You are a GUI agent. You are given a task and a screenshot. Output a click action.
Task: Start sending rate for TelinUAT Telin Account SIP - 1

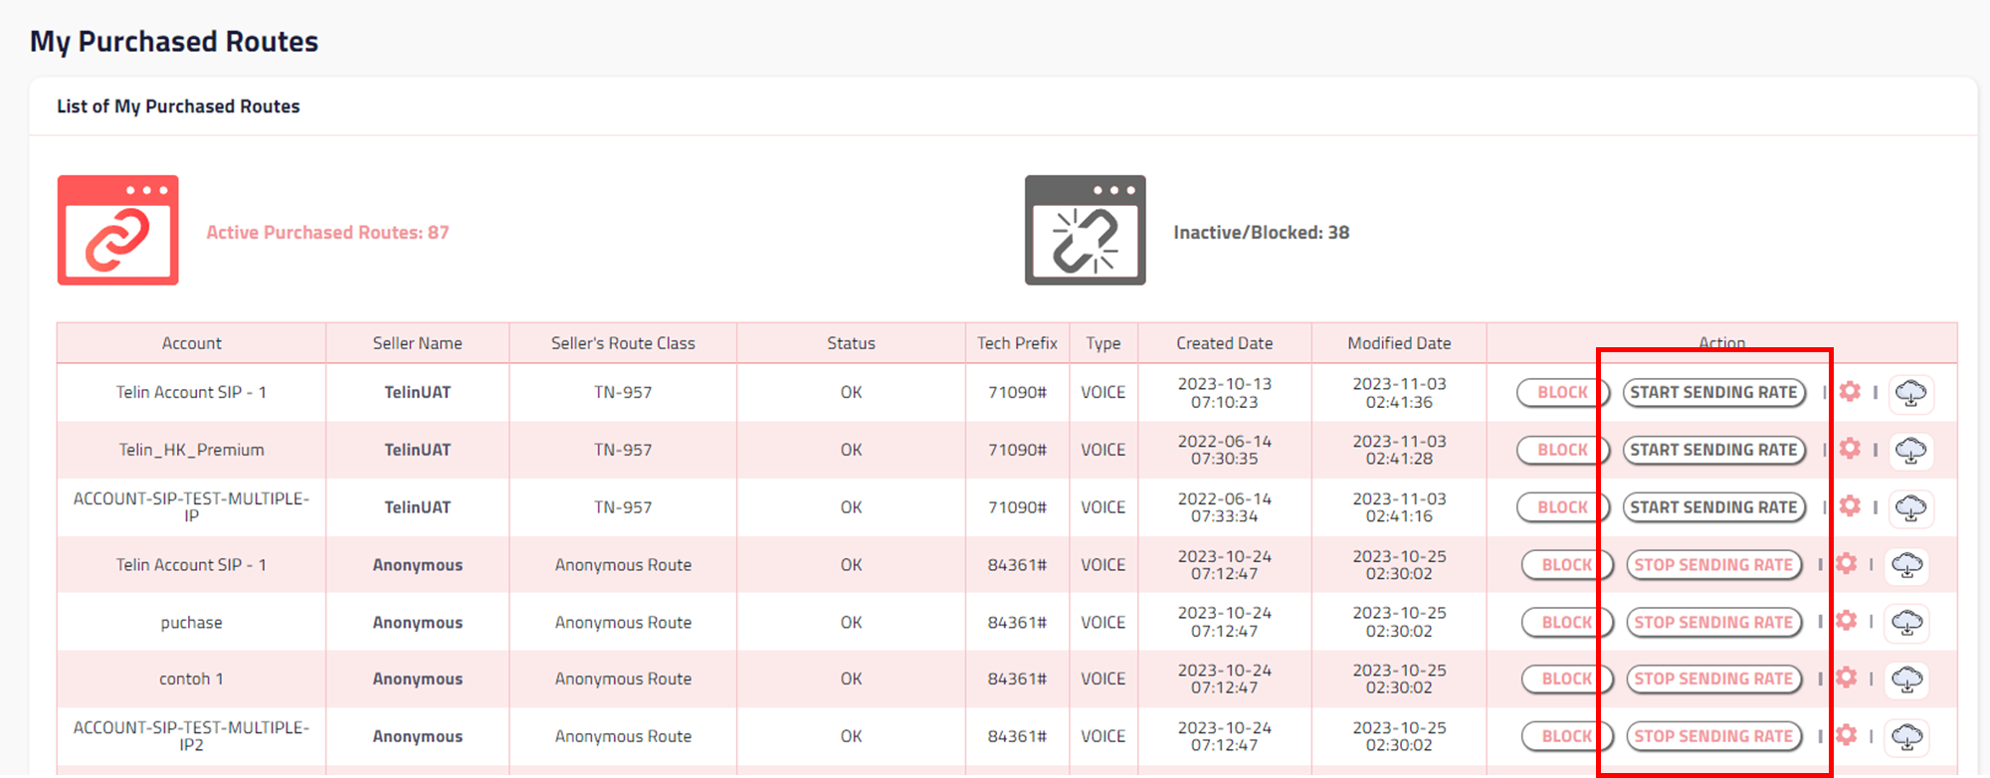[1713, 392]
